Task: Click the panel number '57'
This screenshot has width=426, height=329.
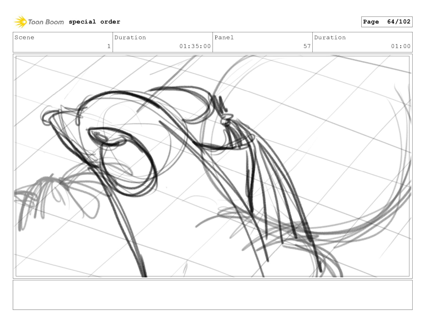Action: 307,46
